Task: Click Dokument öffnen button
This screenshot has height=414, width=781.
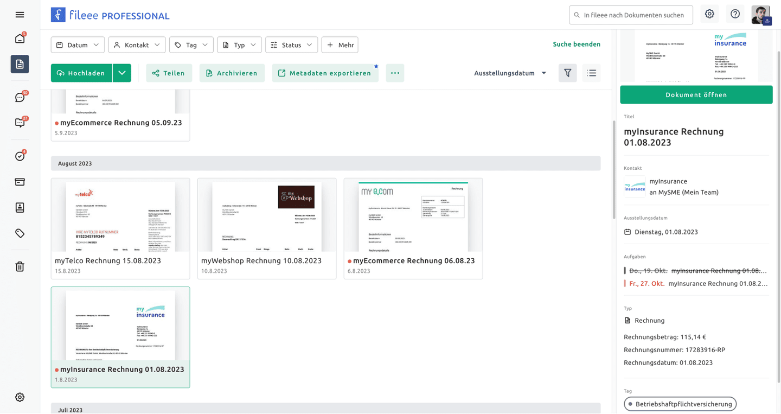Action: click(696, 95)
